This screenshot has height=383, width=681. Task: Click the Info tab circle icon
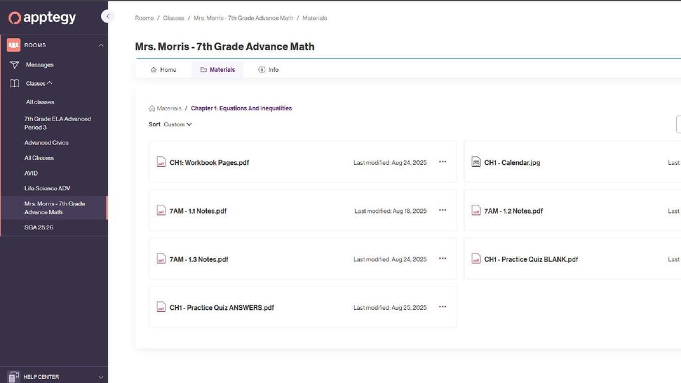261,69
